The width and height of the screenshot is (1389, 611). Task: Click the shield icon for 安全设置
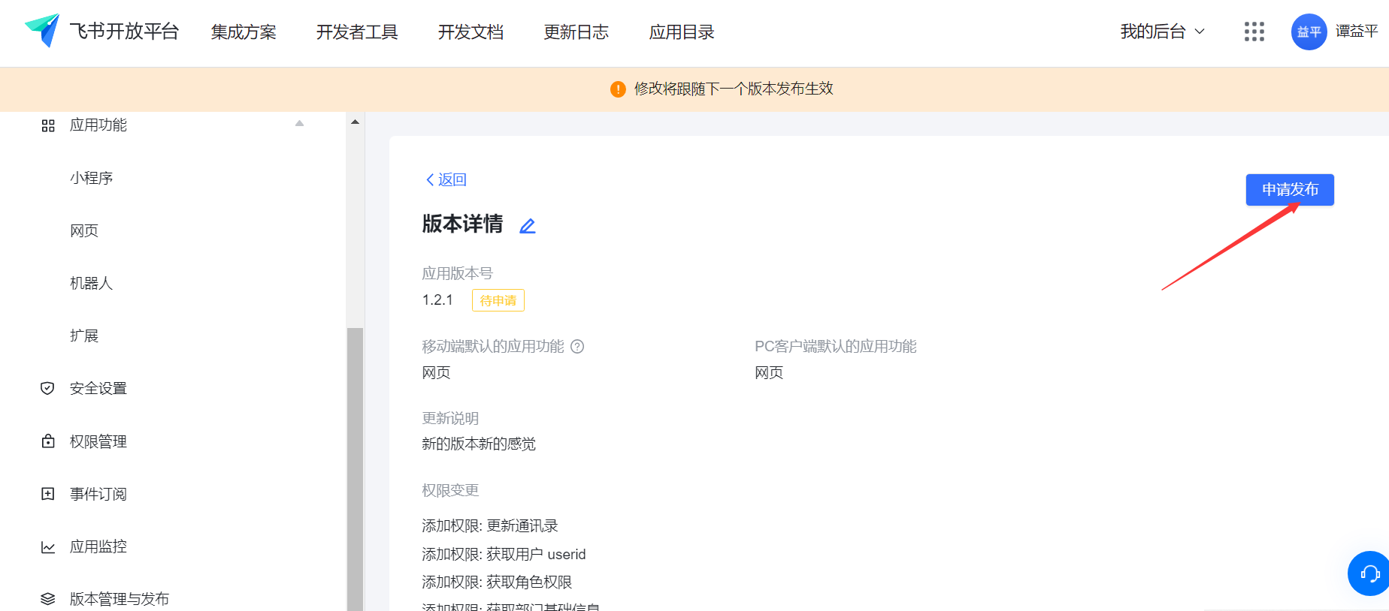tap(47, 388)
